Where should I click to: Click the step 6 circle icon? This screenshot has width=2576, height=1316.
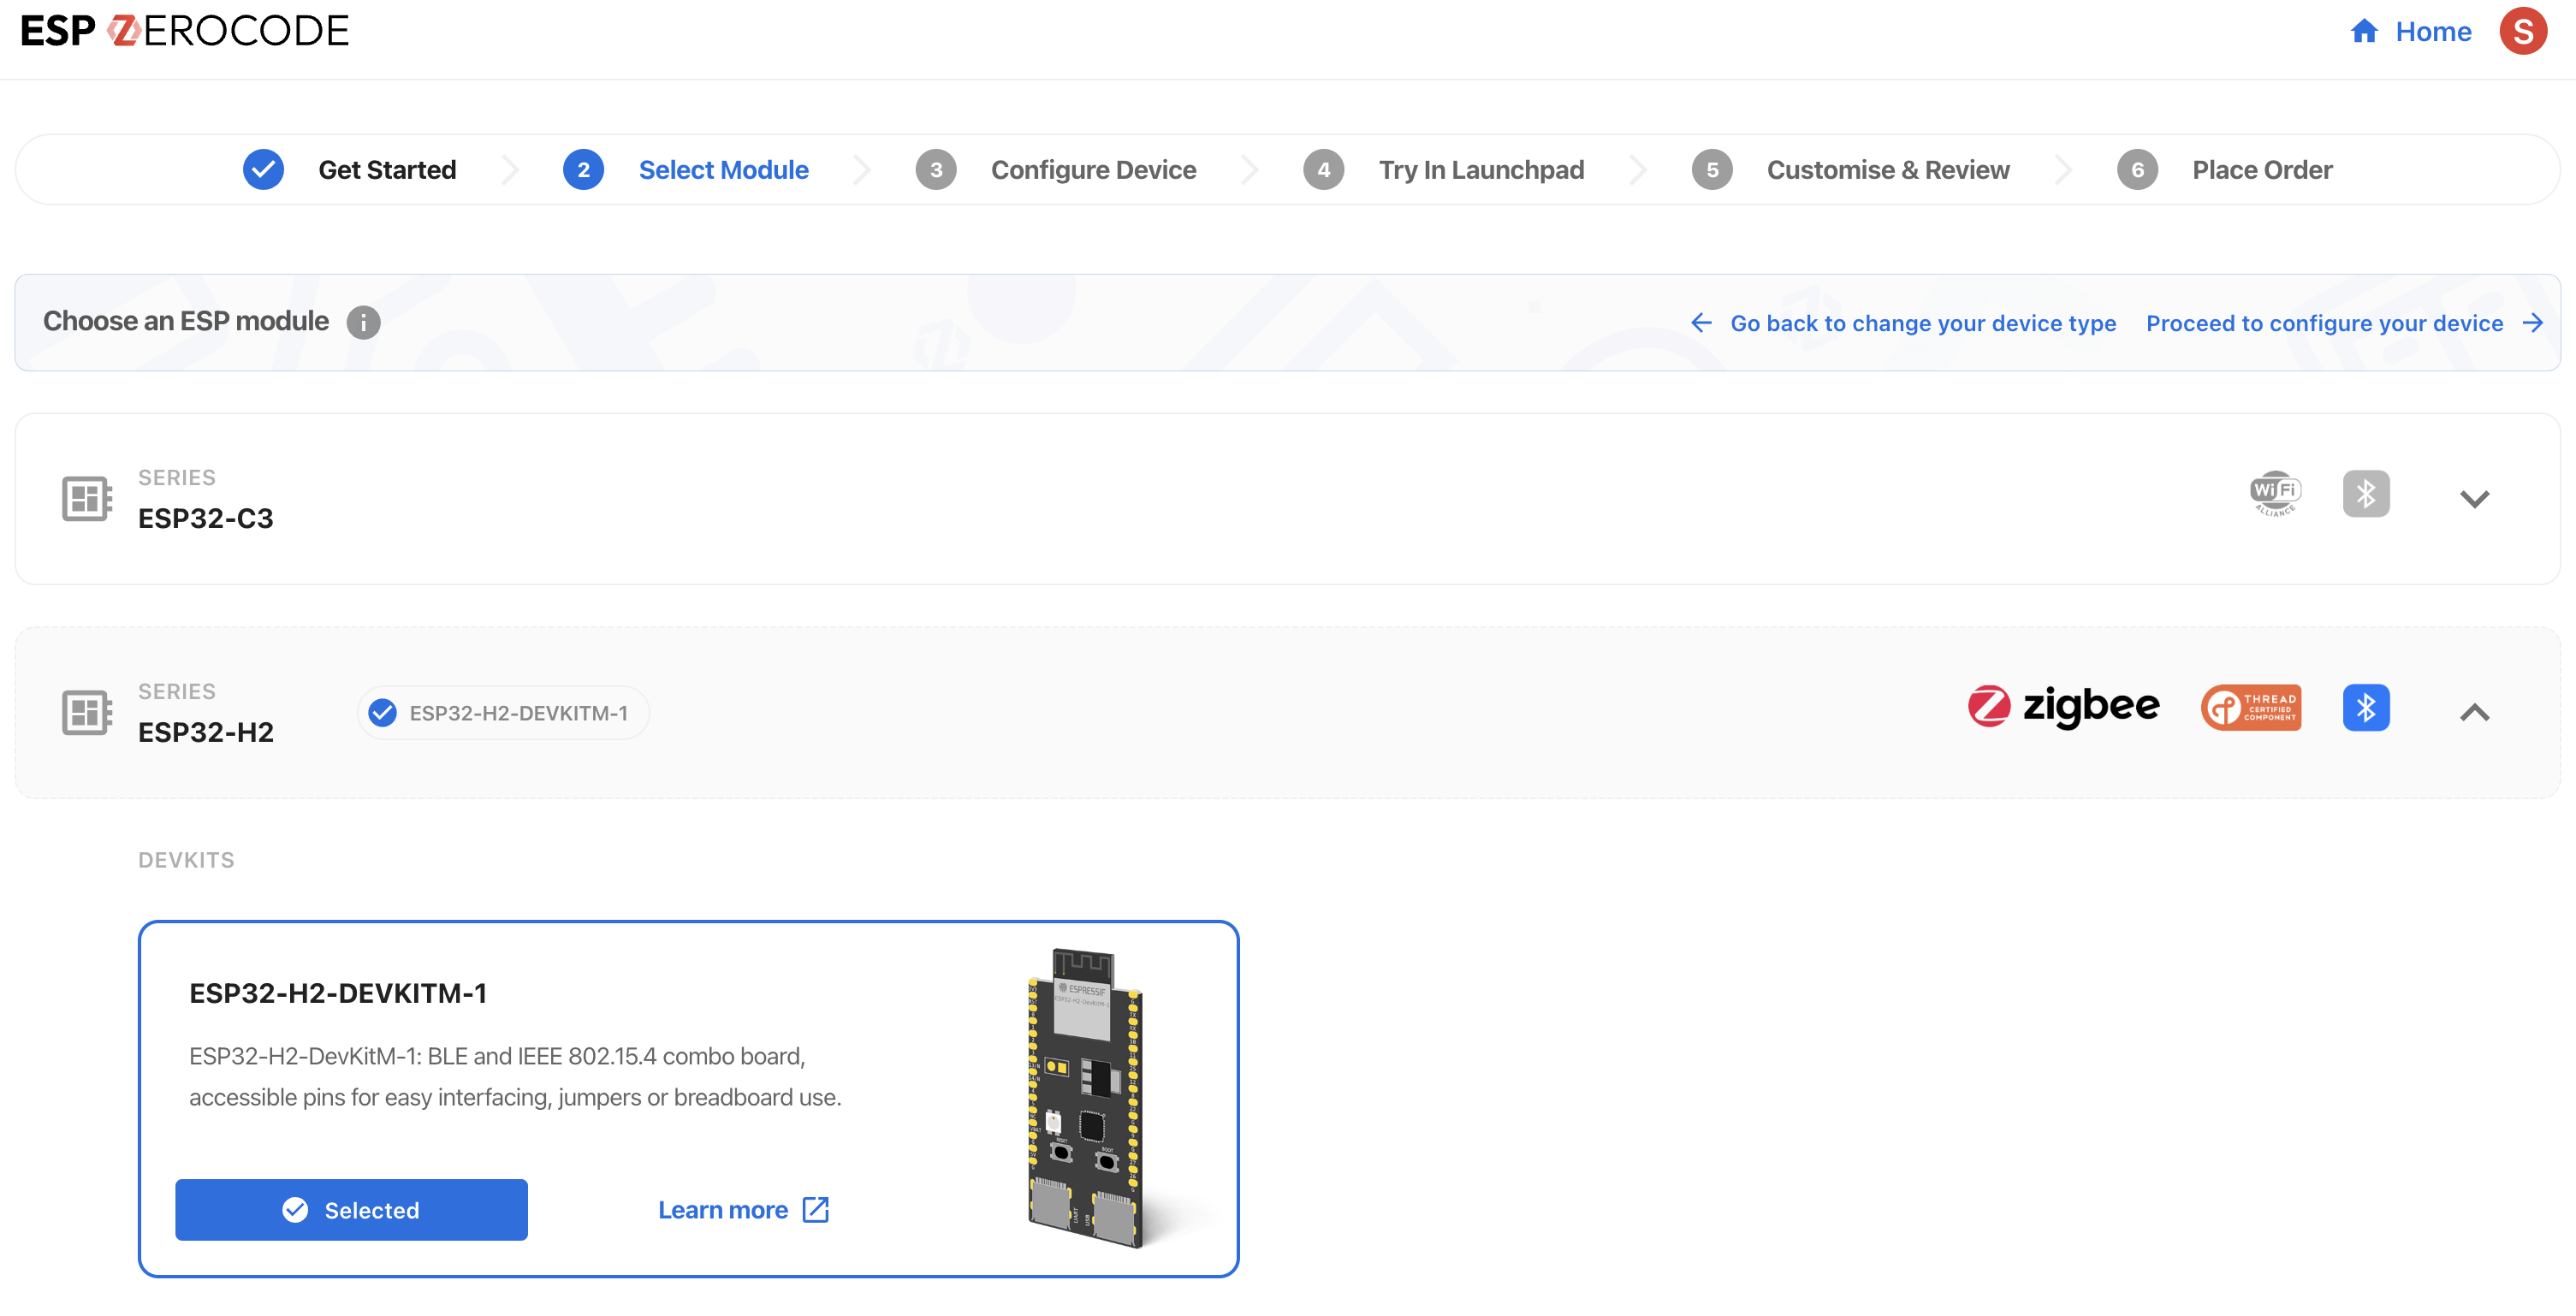click(x=2137, y=170)
